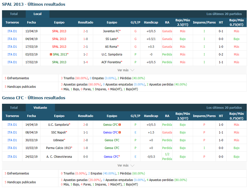
Task: Click the red card icon beside SPAL 2013 on 03/03/19
Action: [x=51, y=54]
